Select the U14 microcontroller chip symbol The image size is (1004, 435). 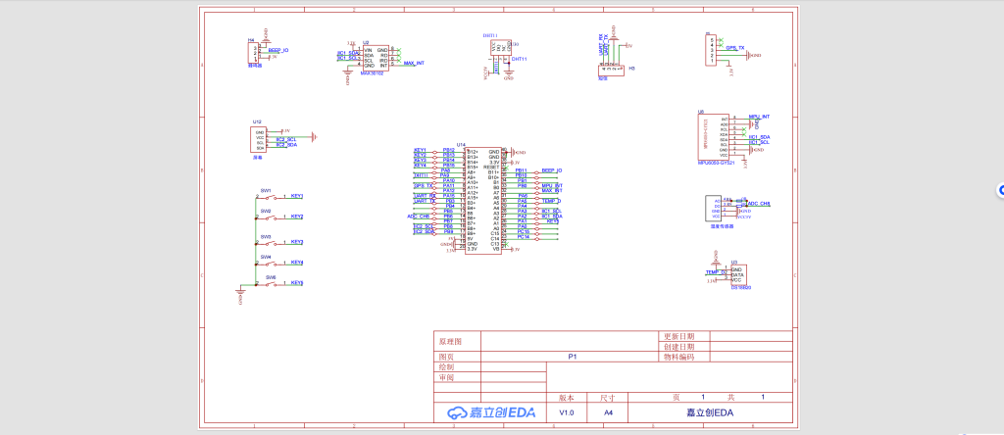click(481, 201)
